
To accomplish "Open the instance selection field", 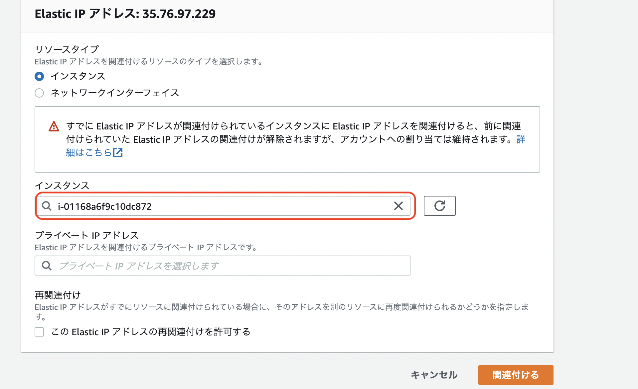I will 223,206.
